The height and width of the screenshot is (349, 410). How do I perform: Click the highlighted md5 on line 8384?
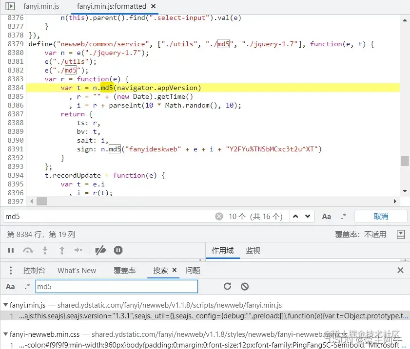pyautogui.click(x=107, y=88)
